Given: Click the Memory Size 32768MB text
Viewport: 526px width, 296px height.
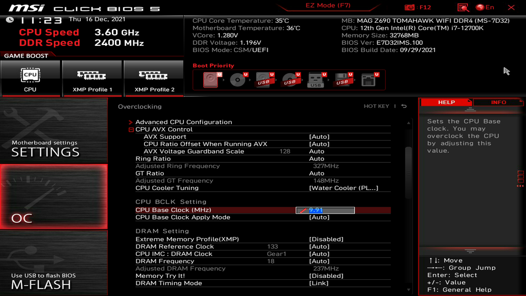Looking at the screenshot, I should [x=380, y=35].
